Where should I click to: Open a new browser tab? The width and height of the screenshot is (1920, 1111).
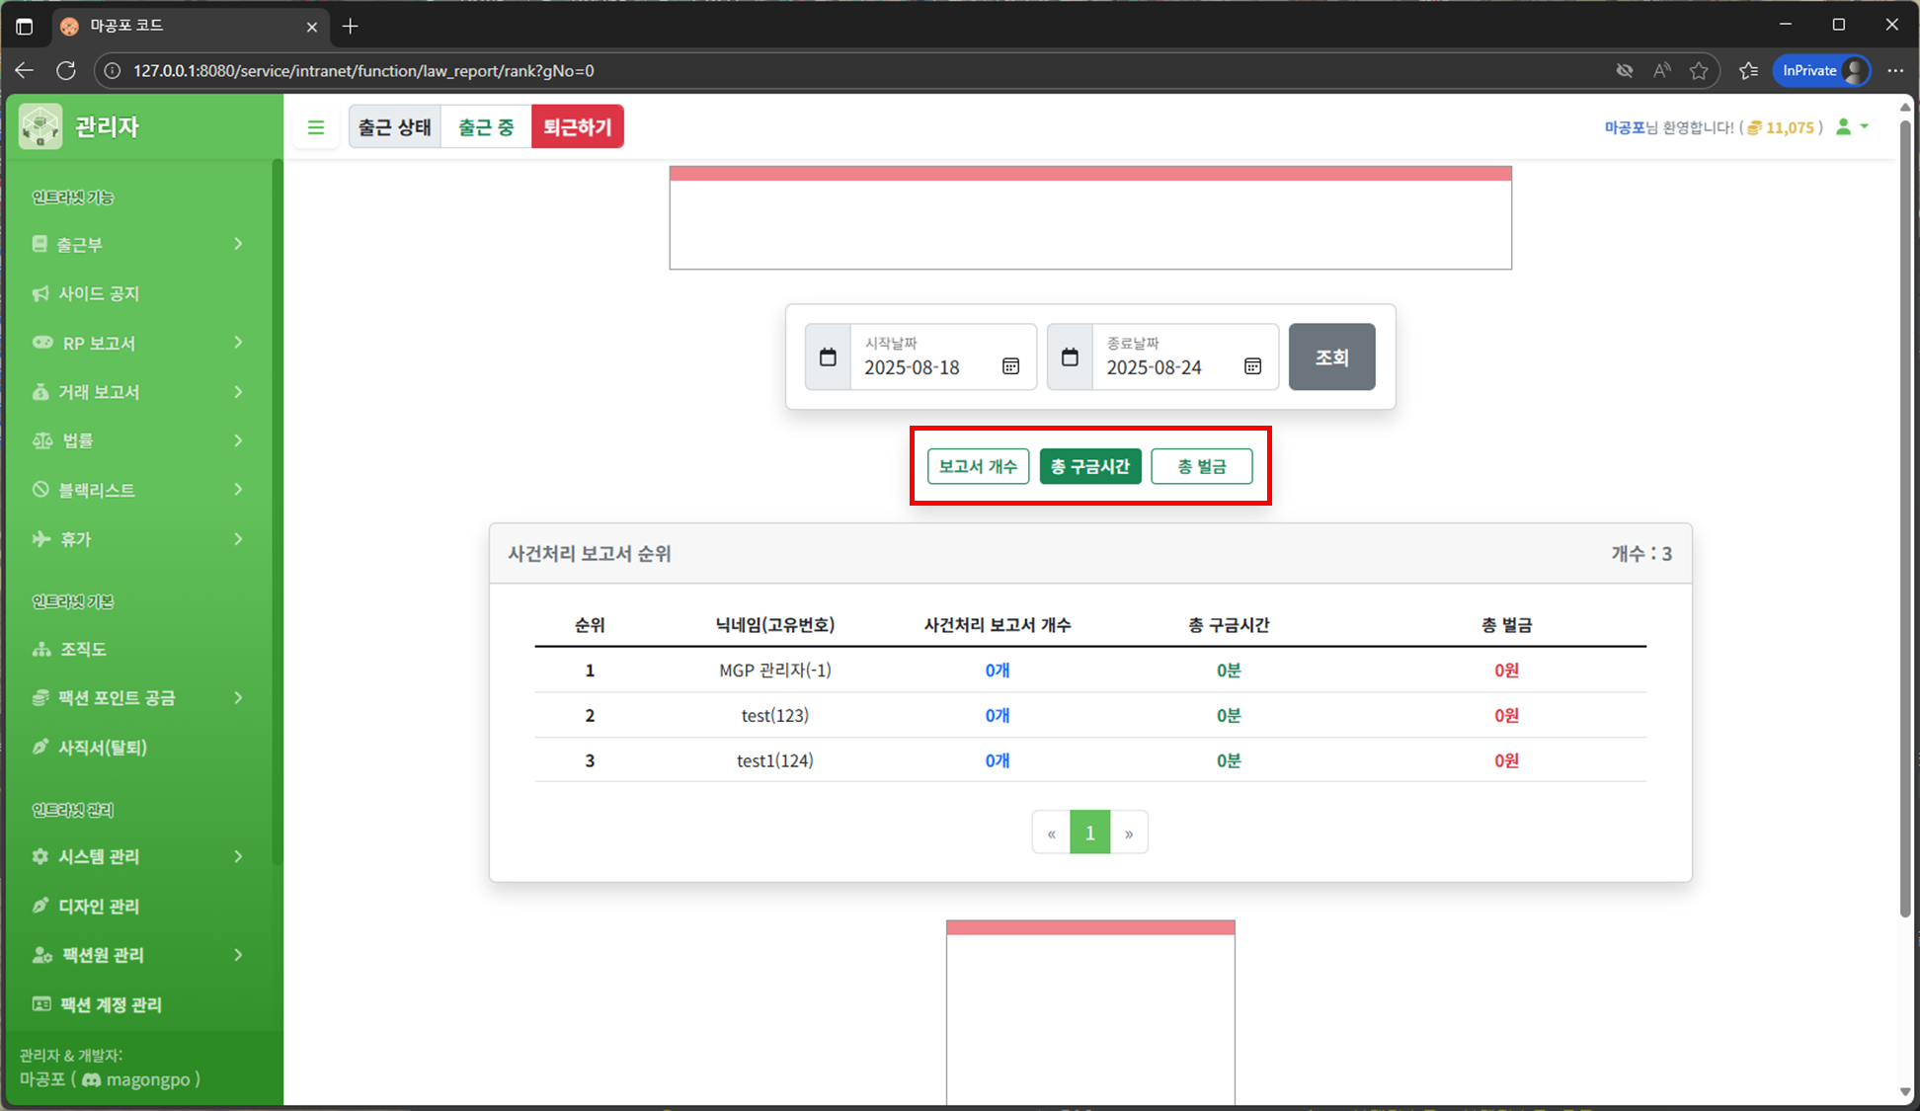tap(350, 26)
